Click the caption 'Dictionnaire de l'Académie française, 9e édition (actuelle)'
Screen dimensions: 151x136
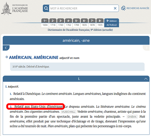[80, 30]
